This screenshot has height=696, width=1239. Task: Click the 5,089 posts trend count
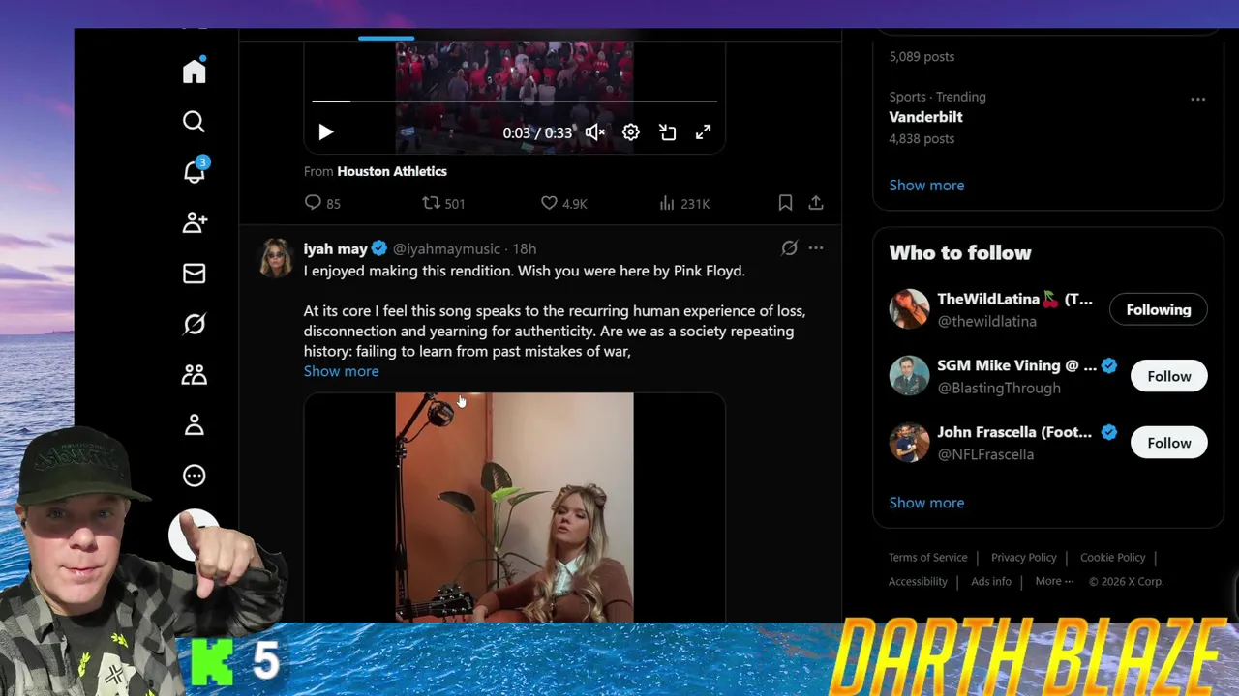922,56
